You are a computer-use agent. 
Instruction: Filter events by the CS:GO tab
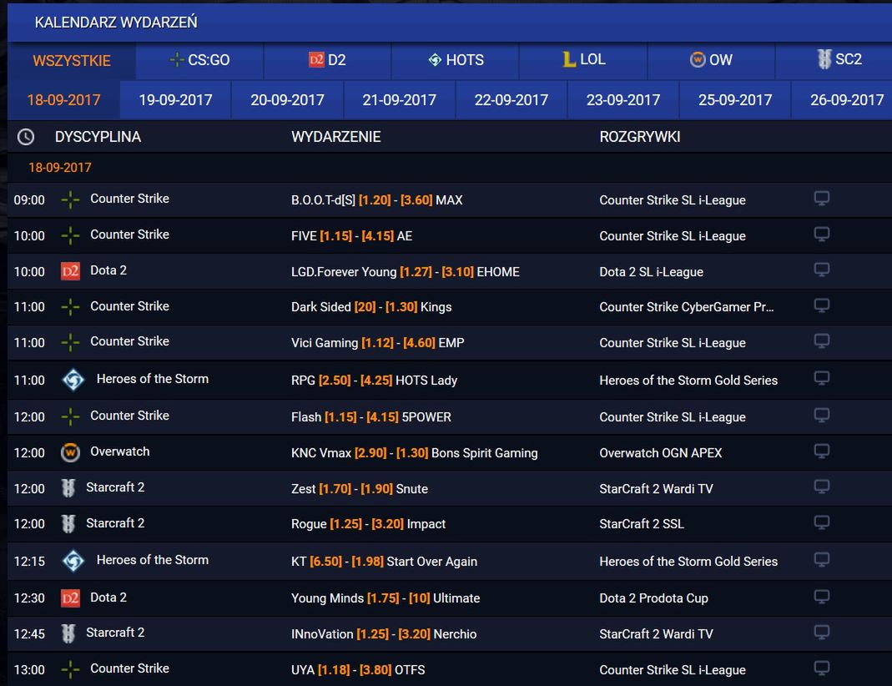(199, 60)
